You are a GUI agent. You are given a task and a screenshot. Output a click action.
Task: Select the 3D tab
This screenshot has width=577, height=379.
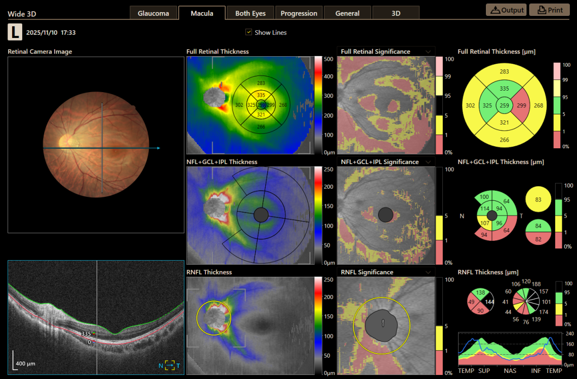(396, 13)
